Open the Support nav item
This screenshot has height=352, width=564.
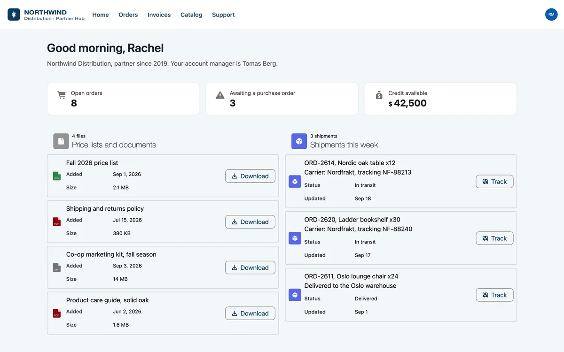(x=223, y=15)
